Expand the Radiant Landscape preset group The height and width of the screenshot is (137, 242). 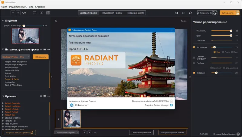click(3, 106)
